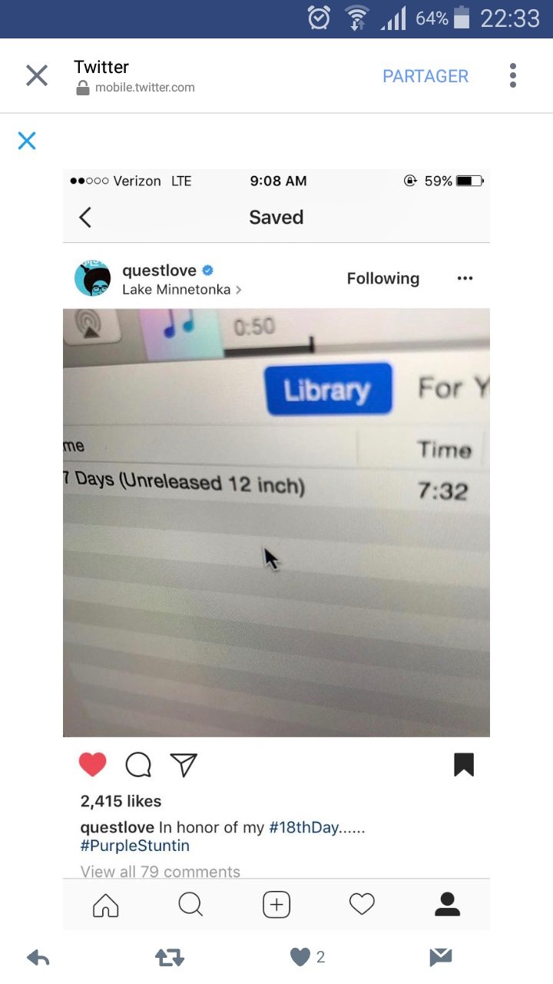Like the tweet with the heart icon
The image size is (553, 984).
pos(300,957)
